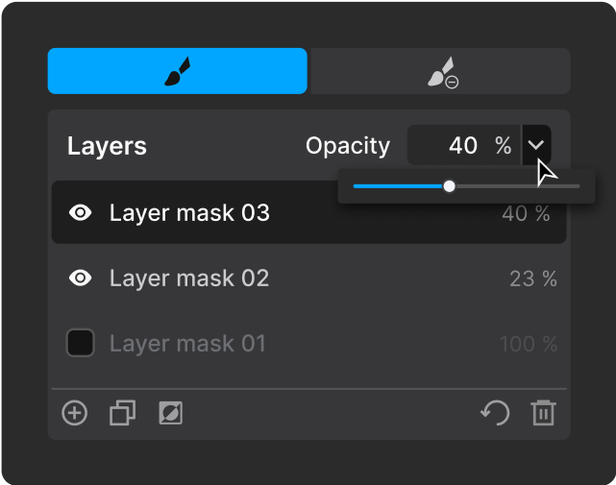Duplicate the selected layer mask

[x=123, y=413]
